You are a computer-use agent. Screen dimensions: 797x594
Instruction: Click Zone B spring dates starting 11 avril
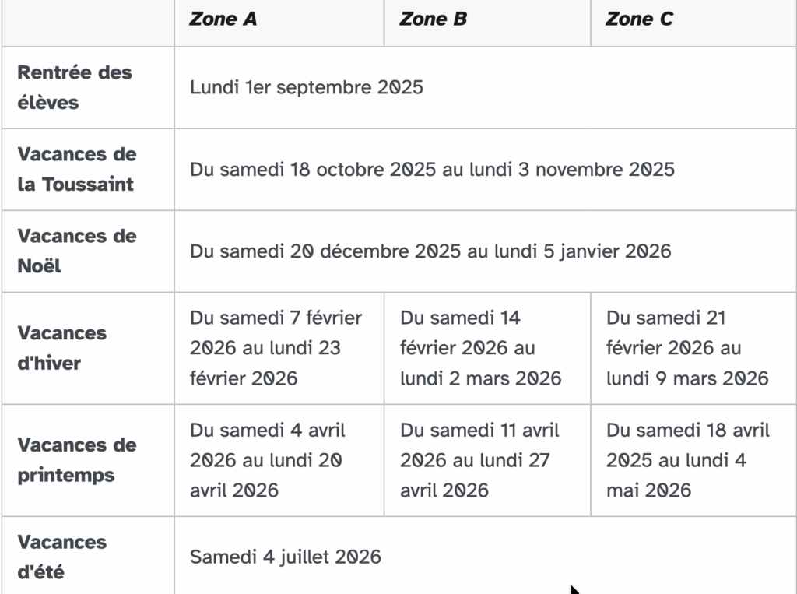click(479, 460)
